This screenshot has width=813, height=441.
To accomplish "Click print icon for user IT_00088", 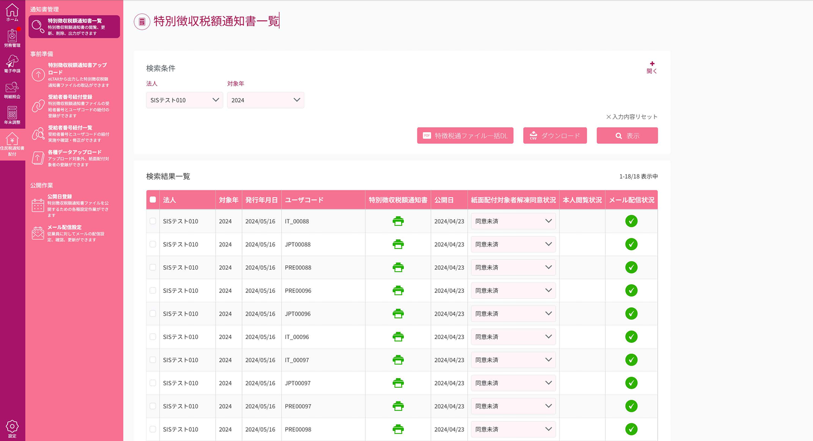I will [398, 221].
